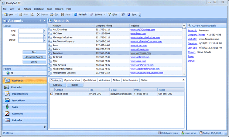This screenshot has width=229, height=137.
Task: Open the File menu
Action: tap(5, 9)
